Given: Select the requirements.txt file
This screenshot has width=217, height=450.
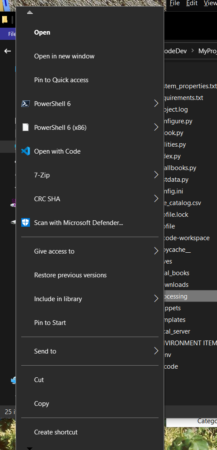Looking at the screenshot, I should tap(184, 98).
